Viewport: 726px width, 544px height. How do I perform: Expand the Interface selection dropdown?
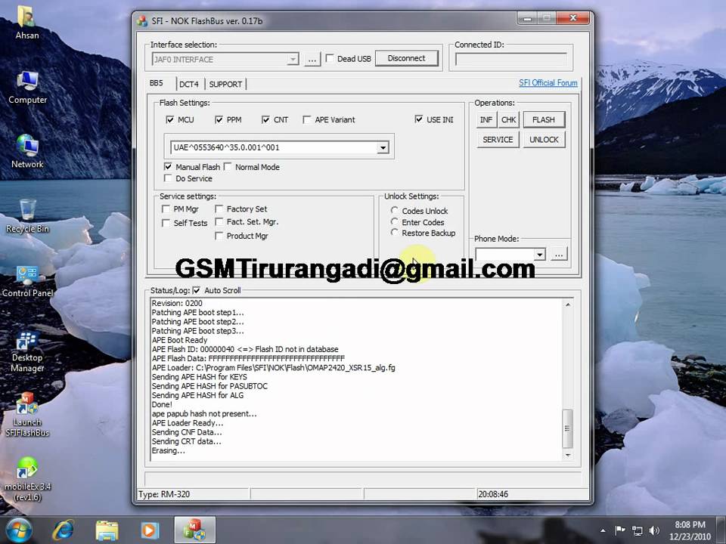(x=292, y=59)
